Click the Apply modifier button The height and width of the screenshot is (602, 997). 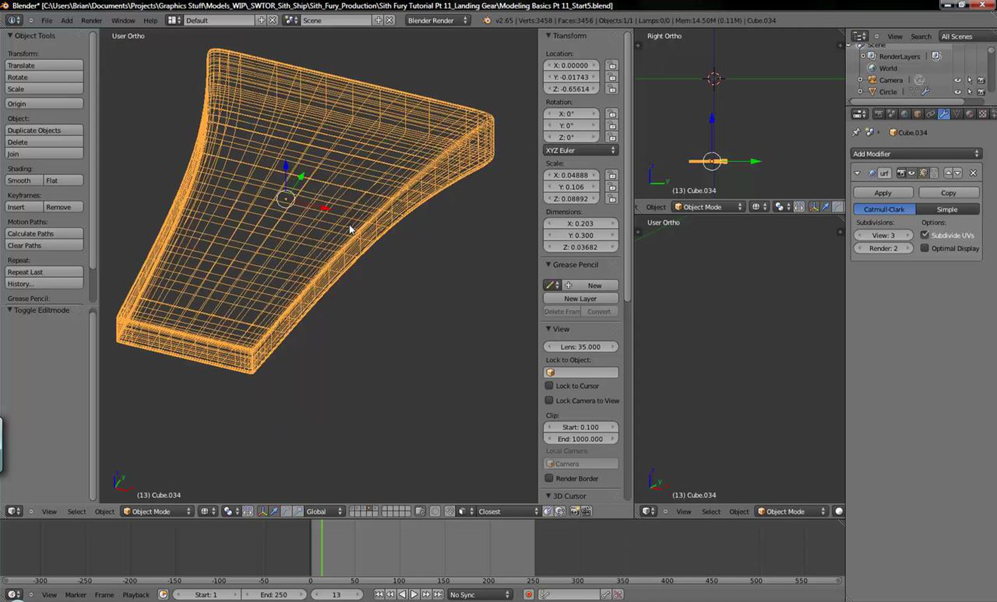coord(883,193)
